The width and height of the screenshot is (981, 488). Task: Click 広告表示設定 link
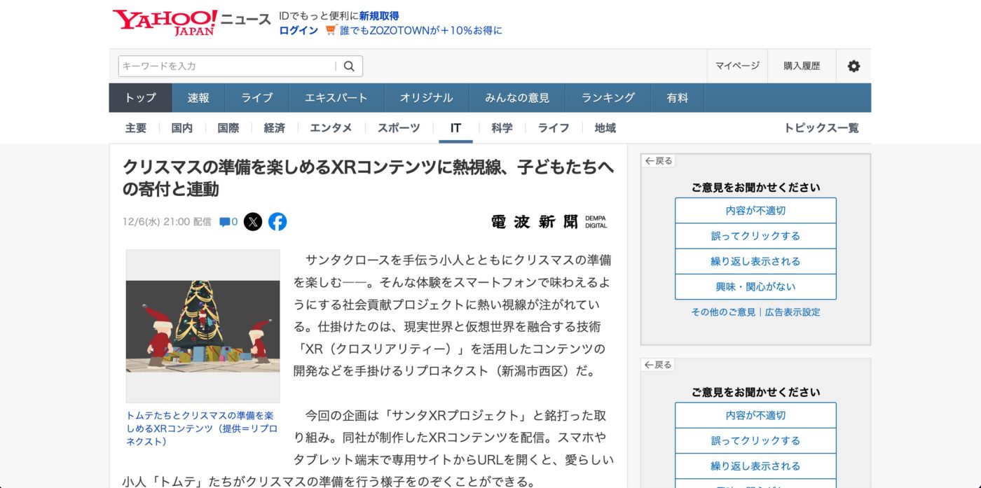point(793,312)
